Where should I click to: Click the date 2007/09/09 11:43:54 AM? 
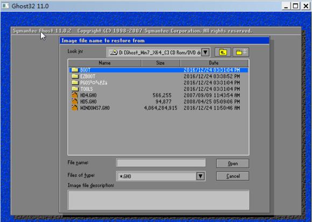pyautogui.click(x=212, y=95)
